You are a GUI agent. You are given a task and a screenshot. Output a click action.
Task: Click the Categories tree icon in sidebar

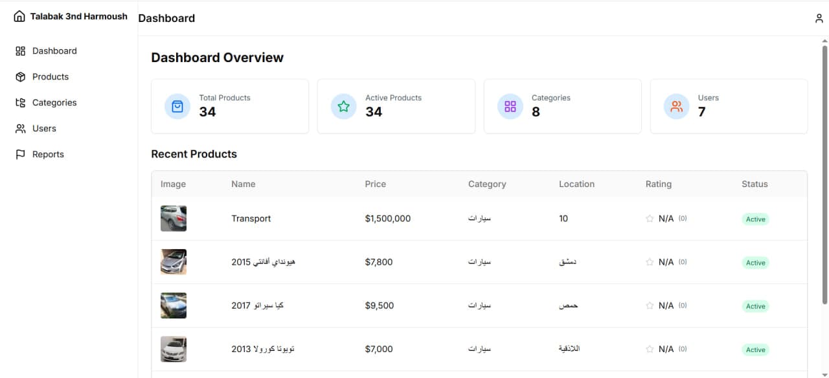pyautogui.click(x=20, y=102)
